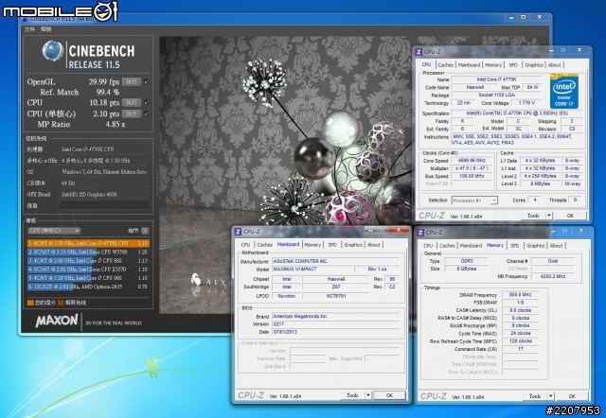Image resolution: width=606 pixels, height=418 pixels.
Task: Switch to Caches tab in top CPU-Z window
Action: click(x=446, y=65)
